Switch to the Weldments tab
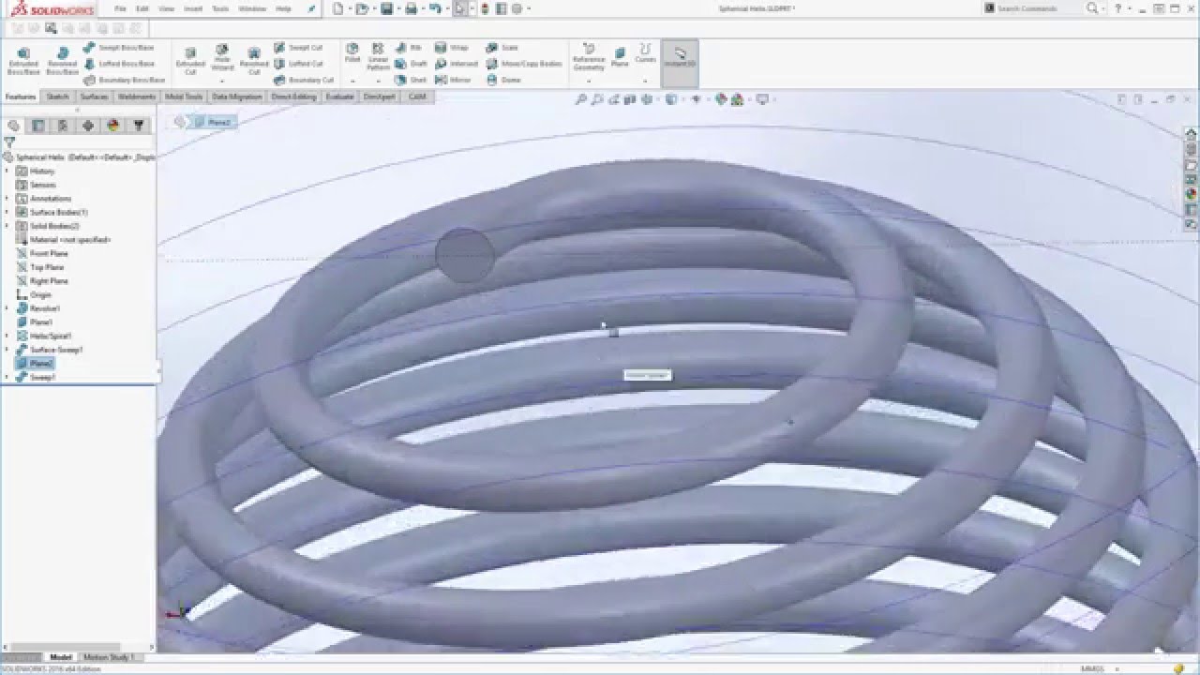The width and height of the screenshot is (1200, 675). coord(137,97)
